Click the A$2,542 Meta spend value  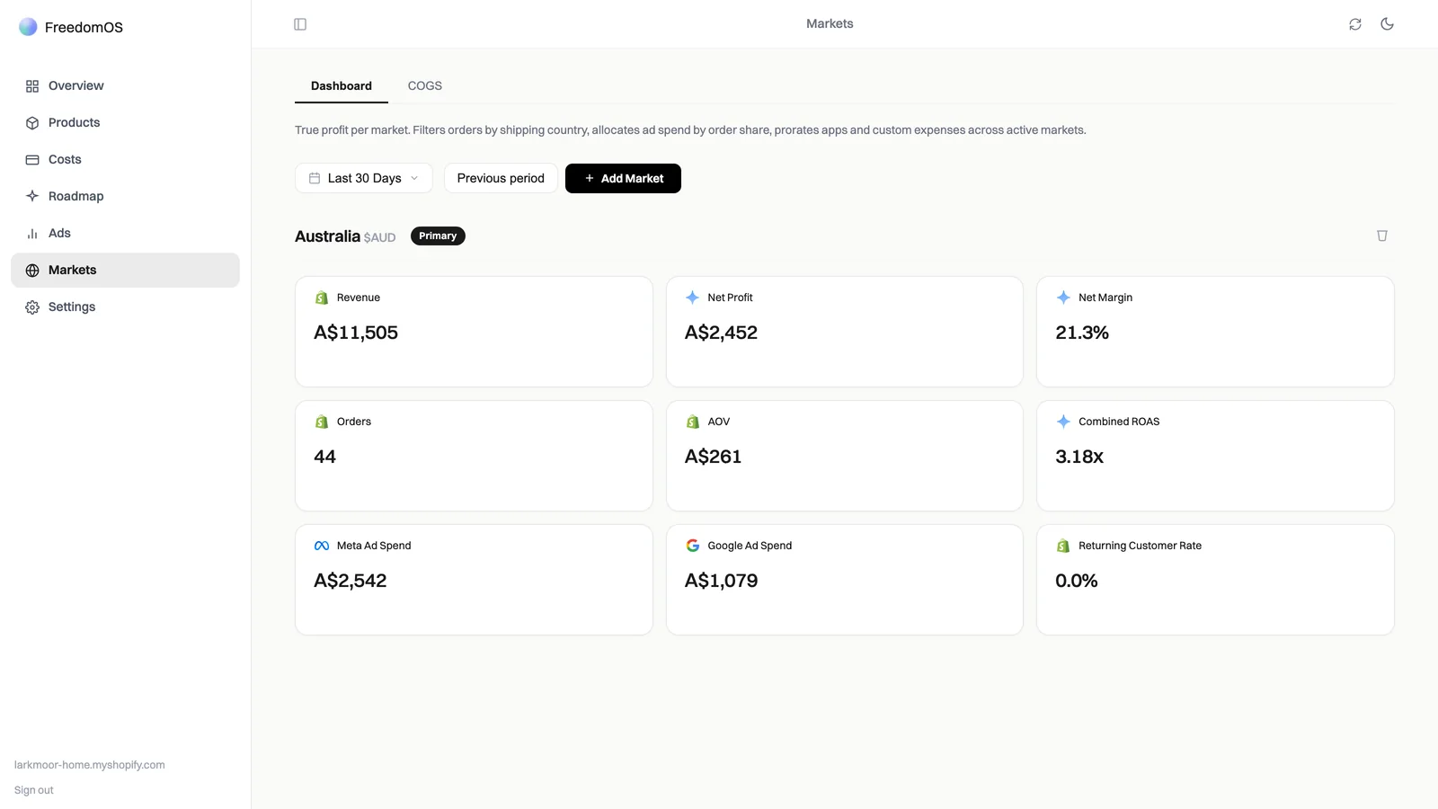351,581
